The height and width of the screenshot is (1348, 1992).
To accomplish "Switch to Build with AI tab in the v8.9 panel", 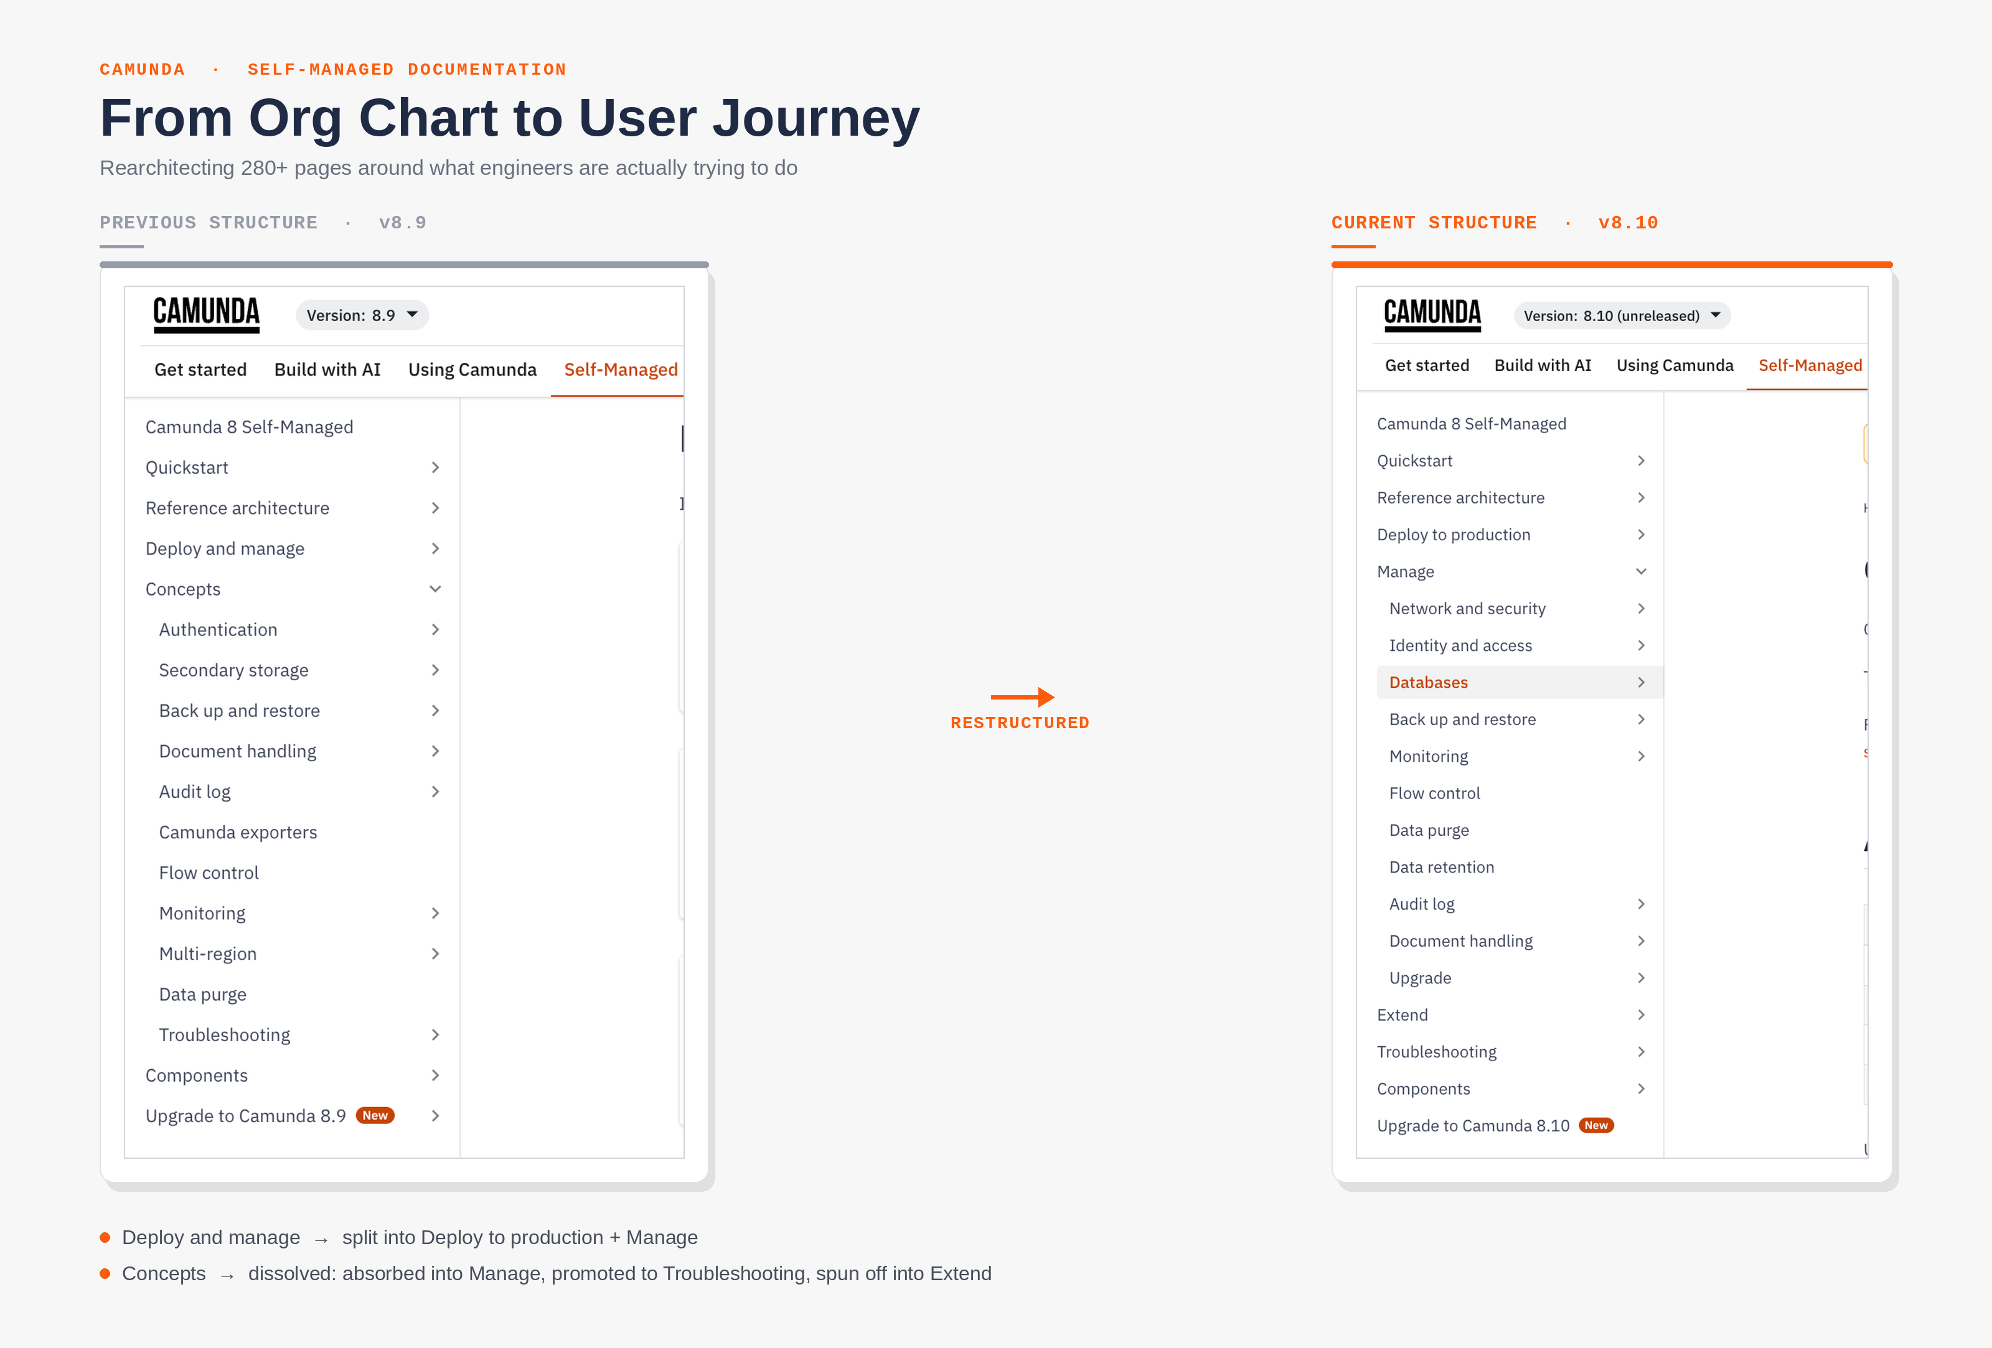I will point(327,369).
